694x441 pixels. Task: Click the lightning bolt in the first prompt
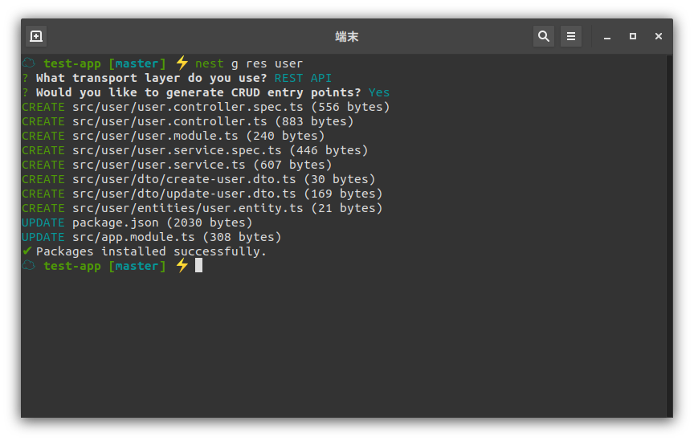(x=182, y=63)
